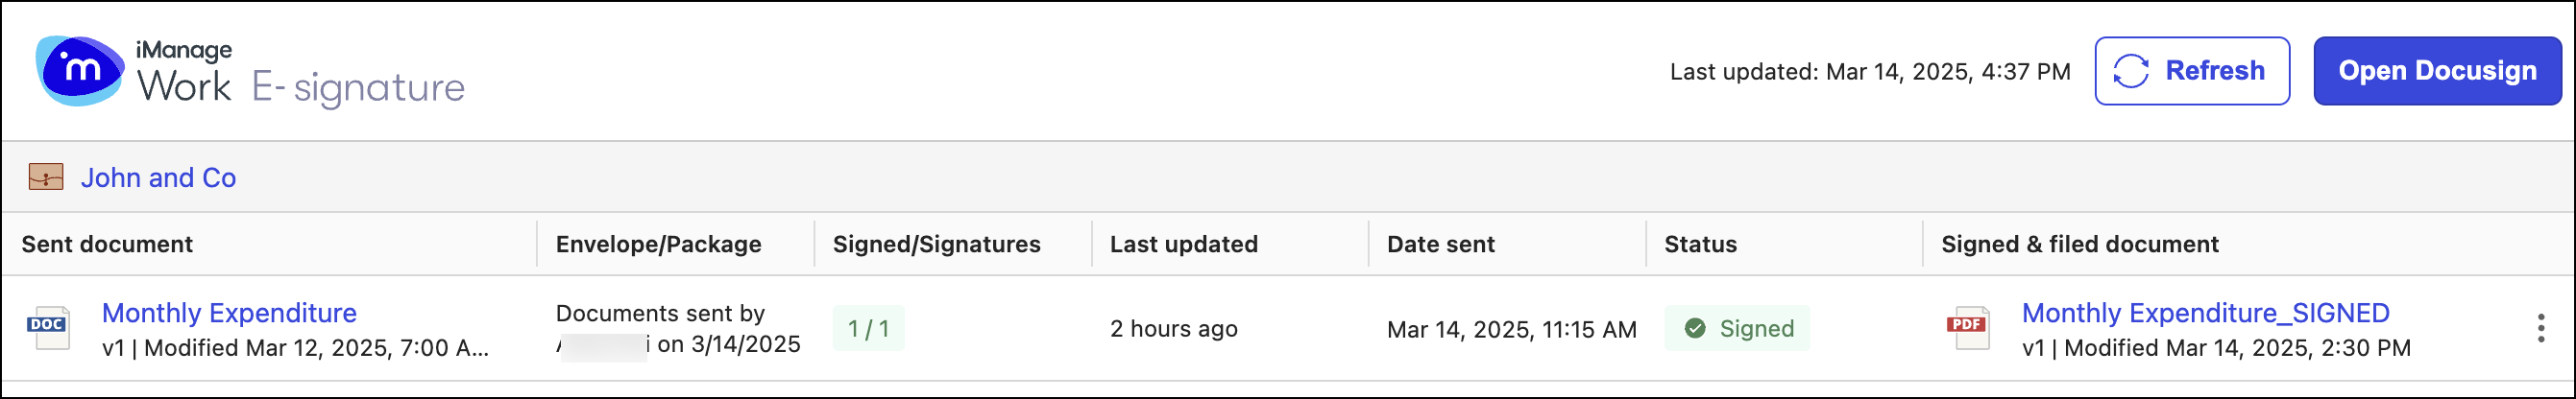The image size is (2576, 399).
Task: Select the Signed/Signatures column header
Action: point(936,245)
